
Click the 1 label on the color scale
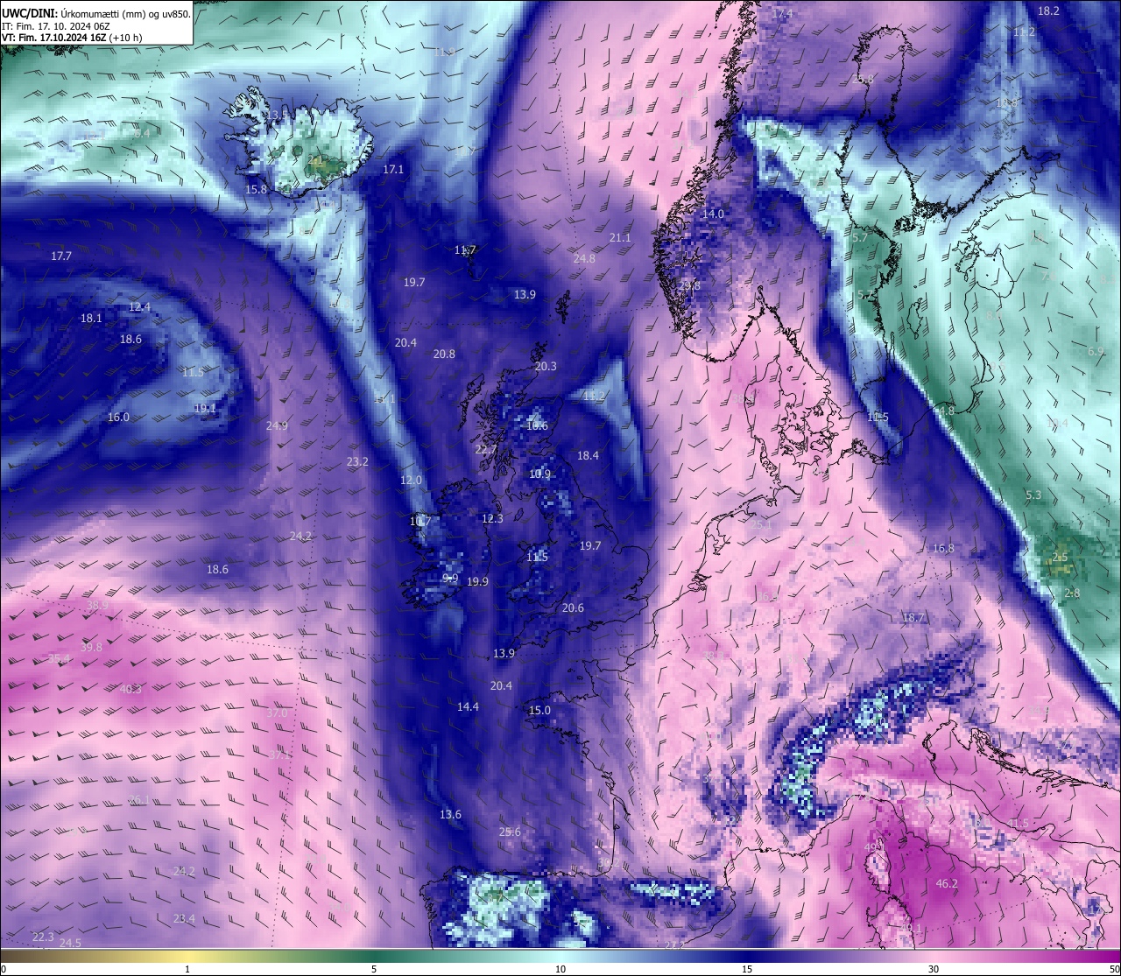pyautogui.click(x=187, y=969)
